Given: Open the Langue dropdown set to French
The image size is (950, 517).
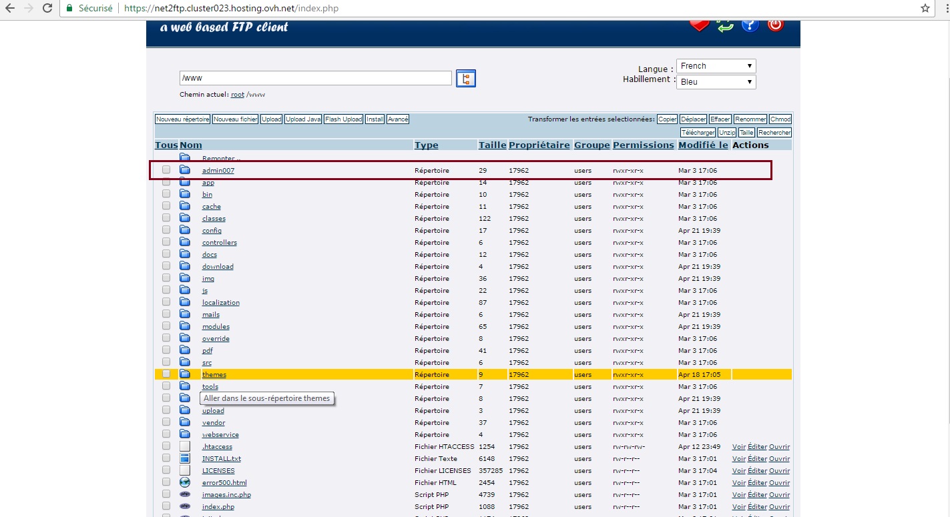Looking at the screenshot, I should tap(716, 66).
